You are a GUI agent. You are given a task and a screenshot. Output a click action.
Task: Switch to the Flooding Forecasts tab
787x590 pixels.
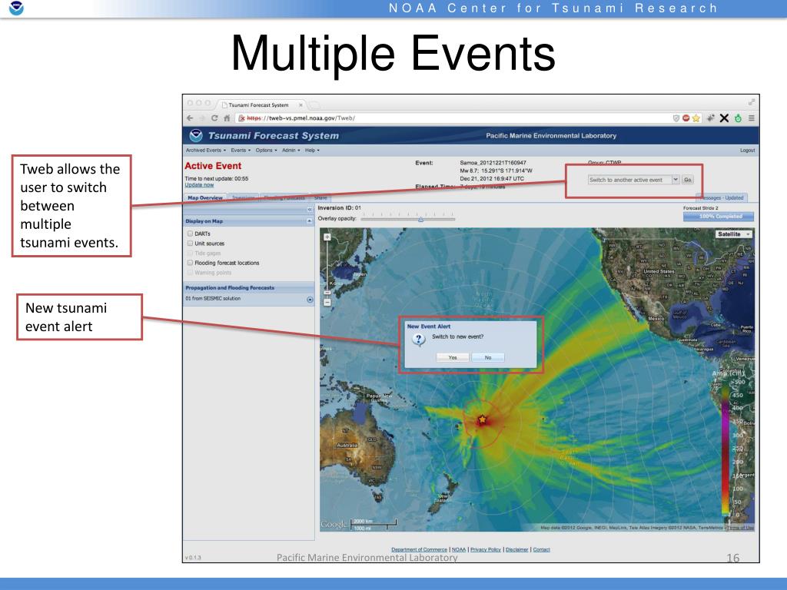coord(284,197)
